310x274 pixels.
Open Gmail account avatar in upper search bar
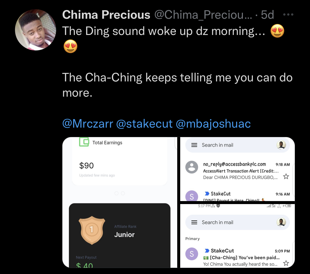(x=281, y=145)
